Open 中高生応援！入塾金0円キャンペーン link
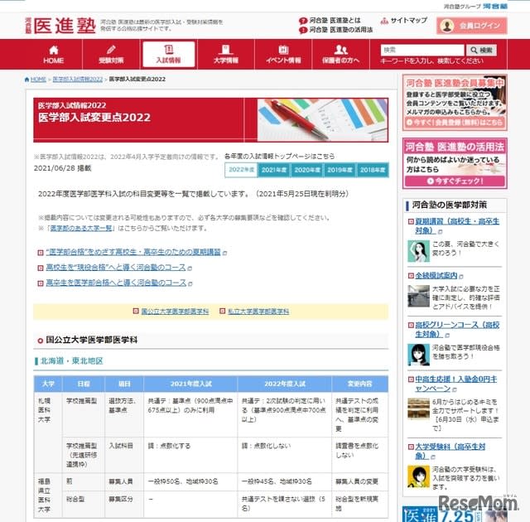530x522 pixels. (456, 384)
